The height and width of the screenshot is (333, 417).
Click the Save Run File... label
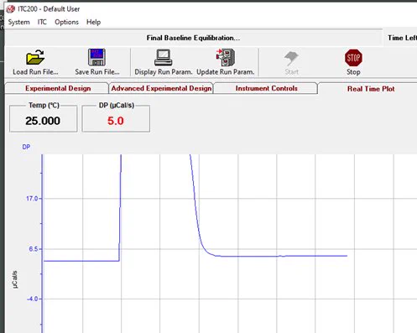coord(97,72)
